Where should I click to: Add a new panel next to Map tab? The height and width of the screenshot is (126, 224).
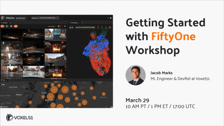tap(10, 80)
